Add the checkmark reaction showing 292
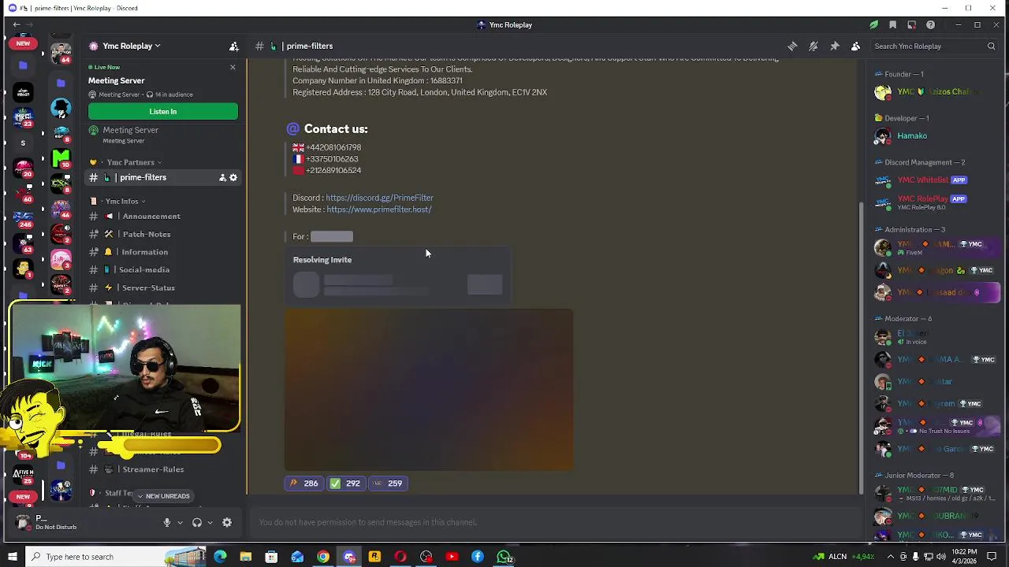Image resolution: width=1009 pixels, height=567 pixels. 345,484
